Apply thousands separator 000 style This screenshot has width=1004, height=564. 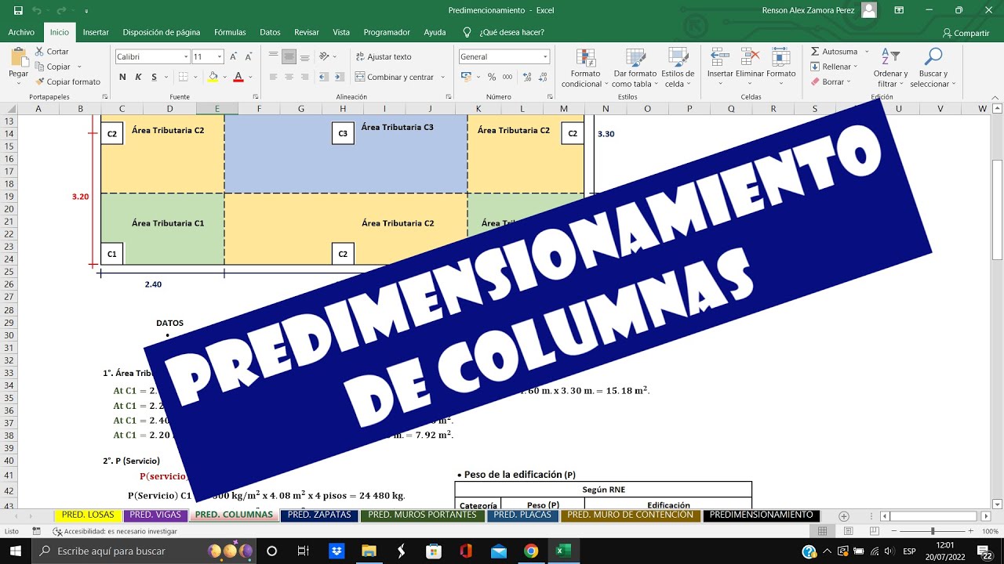click(x=507, y=77)
